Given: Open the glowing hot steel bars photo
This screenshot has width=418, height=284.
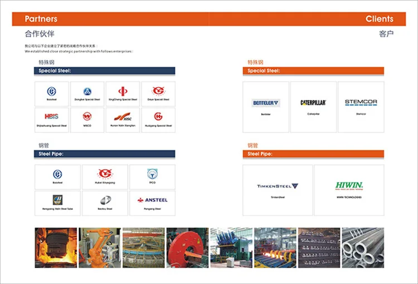Looking at the screenshot, I should 275,248.
